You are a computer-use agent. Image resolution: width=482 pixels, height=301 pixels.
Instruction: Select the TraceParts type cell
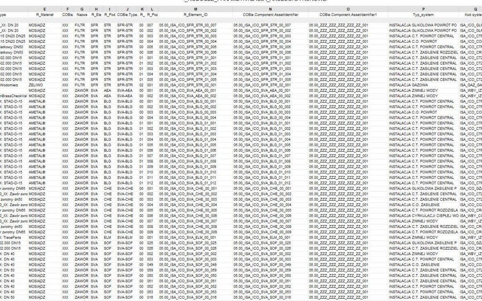point(14,237)
